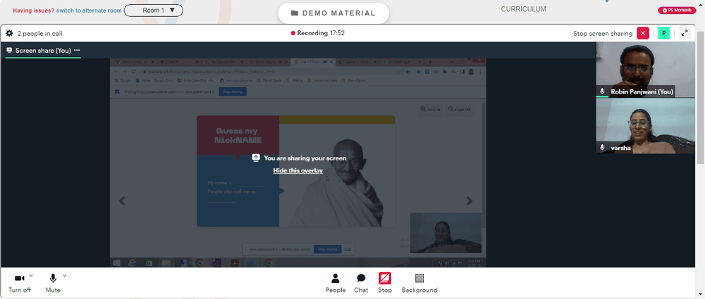This screenshot has height=299, width=705.
Task: Click Stop sharing in shared Chrome infobar
Action: 233,91
